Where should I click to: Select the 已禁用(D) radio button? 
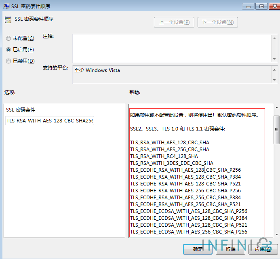tap(8, 61)
